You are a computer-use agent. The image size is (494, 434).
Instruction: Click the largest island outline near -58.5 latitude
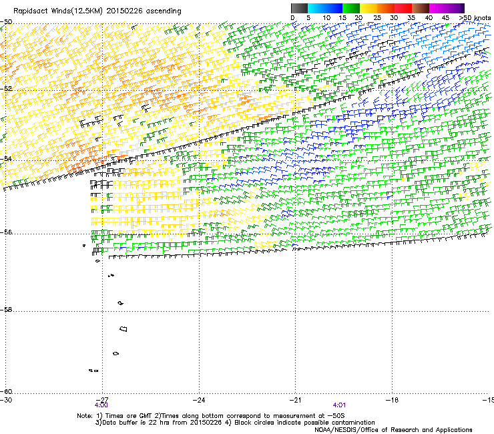tap(123, 329)
